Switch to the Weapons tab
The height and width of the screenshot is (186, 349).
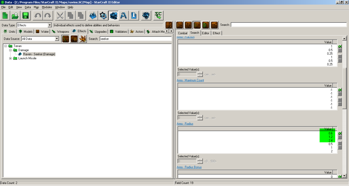click(x=61, y=31)
